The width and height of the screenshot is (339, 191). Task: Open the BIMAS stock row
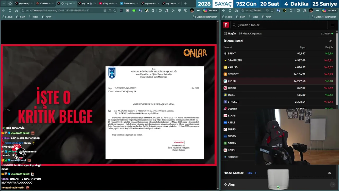coord(238,116)
